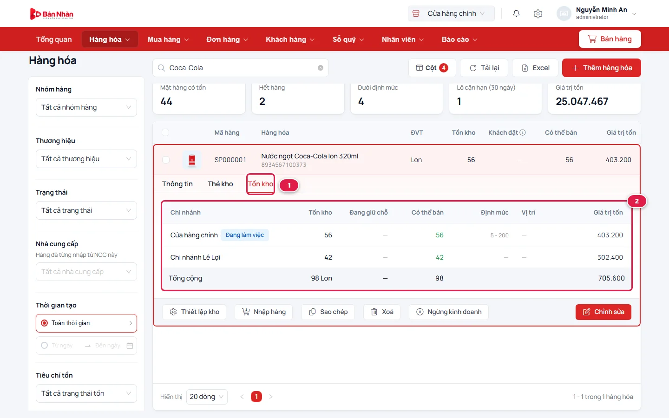Clear the Coca-Cola search text

click(x=321, y=68)
